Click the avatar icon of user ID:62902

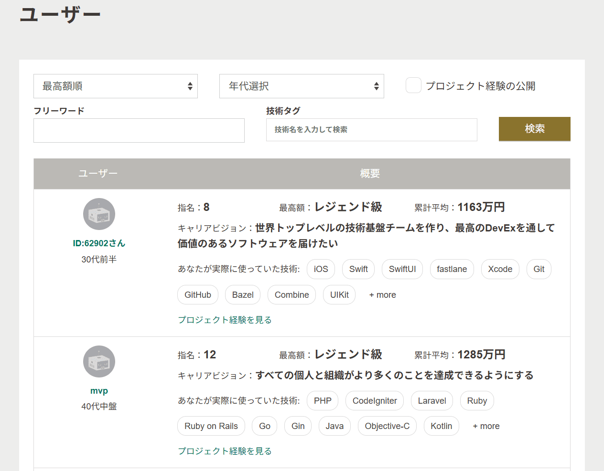[x=99, y=214]
